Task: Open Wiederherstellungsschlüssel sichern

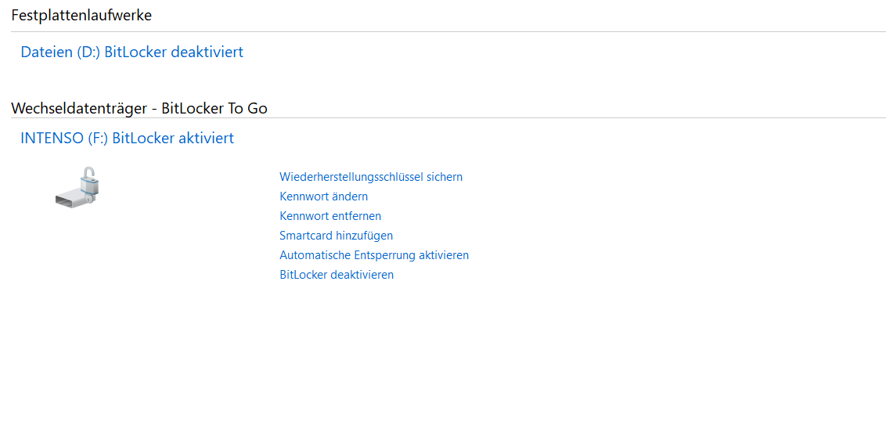Action: click(371, 177)
